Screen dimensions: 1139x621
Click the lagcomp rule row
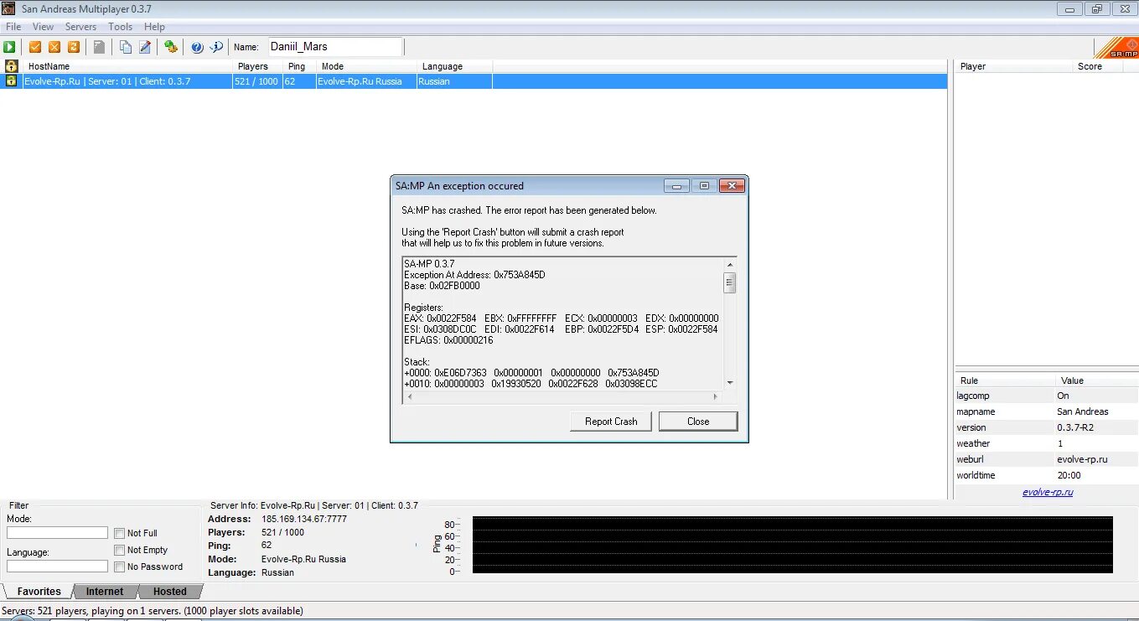pyautogui.click(x=1046, y=396)
